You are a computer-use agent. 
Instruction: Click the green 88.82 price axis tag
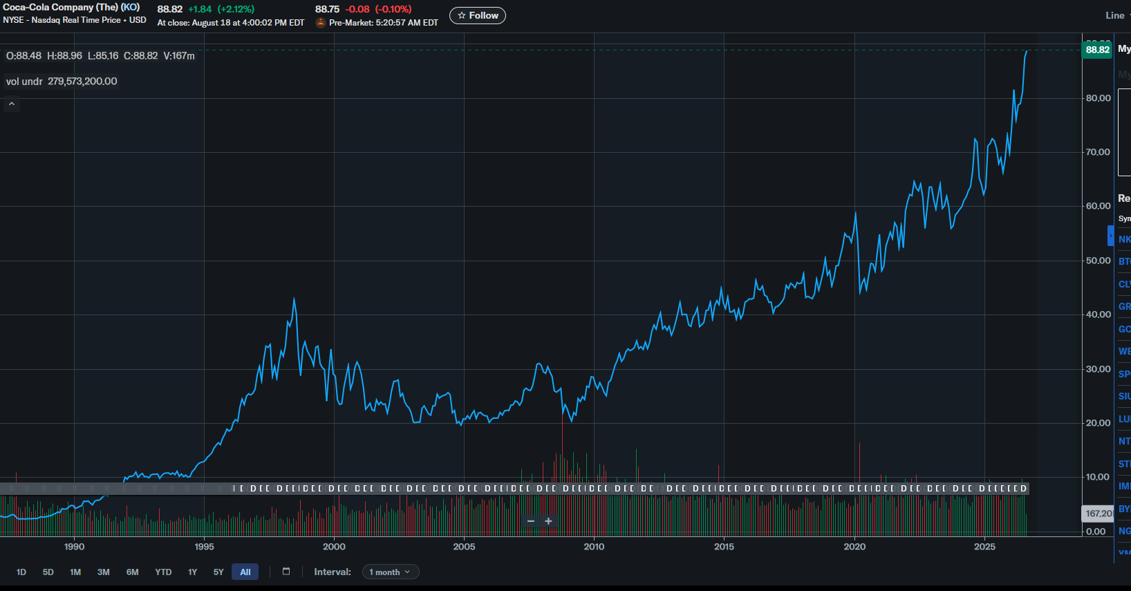(x=1097, y=50)
